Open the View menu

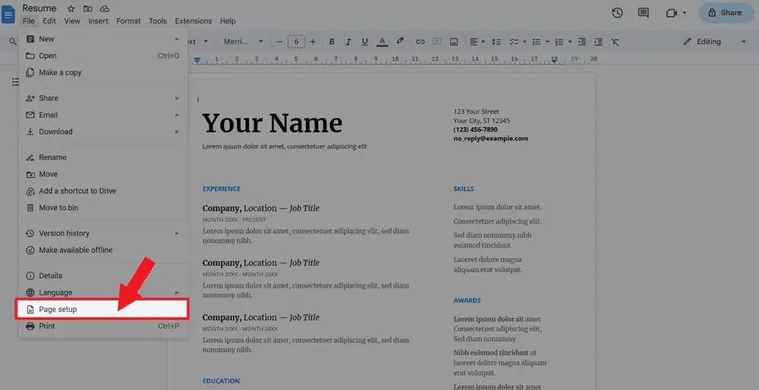(72, 20)
